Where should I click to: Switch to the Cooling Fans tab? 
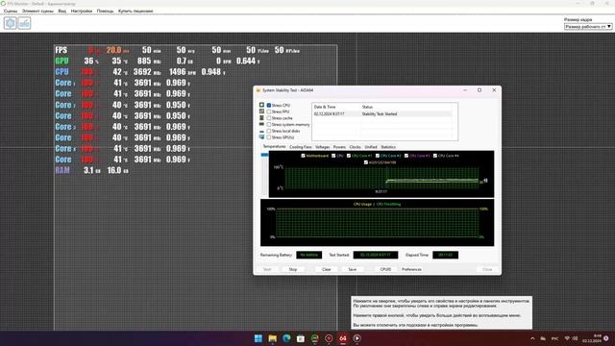(x=301, y=147)
